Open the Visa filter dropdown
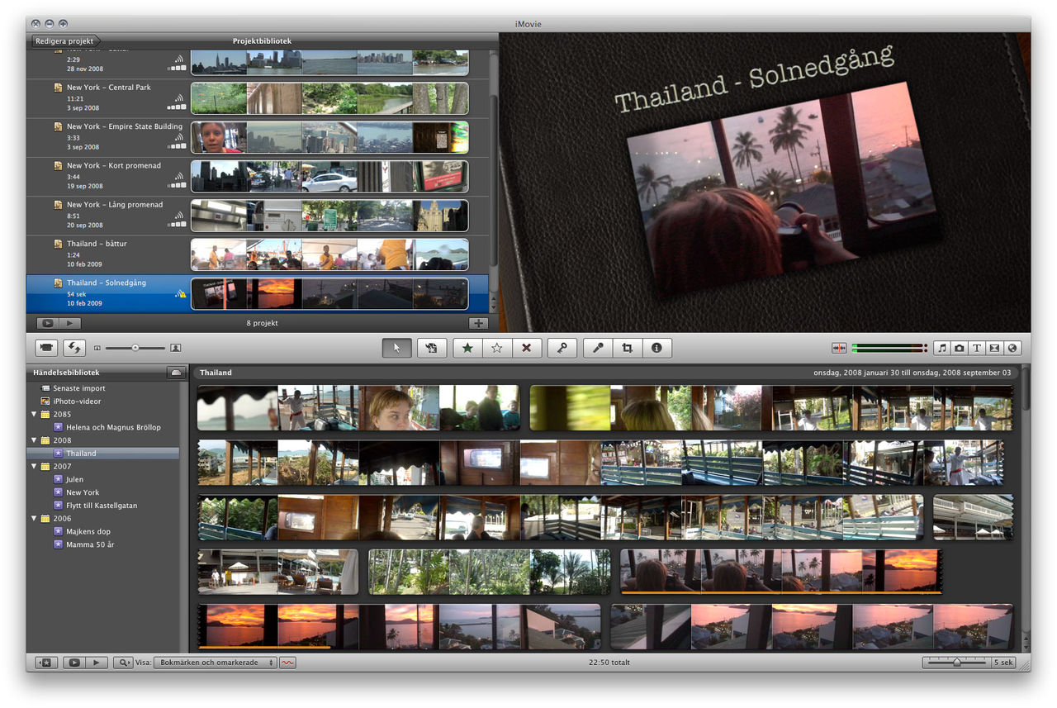This screenshot has width=1057, height=708. [x=216, y=662]
